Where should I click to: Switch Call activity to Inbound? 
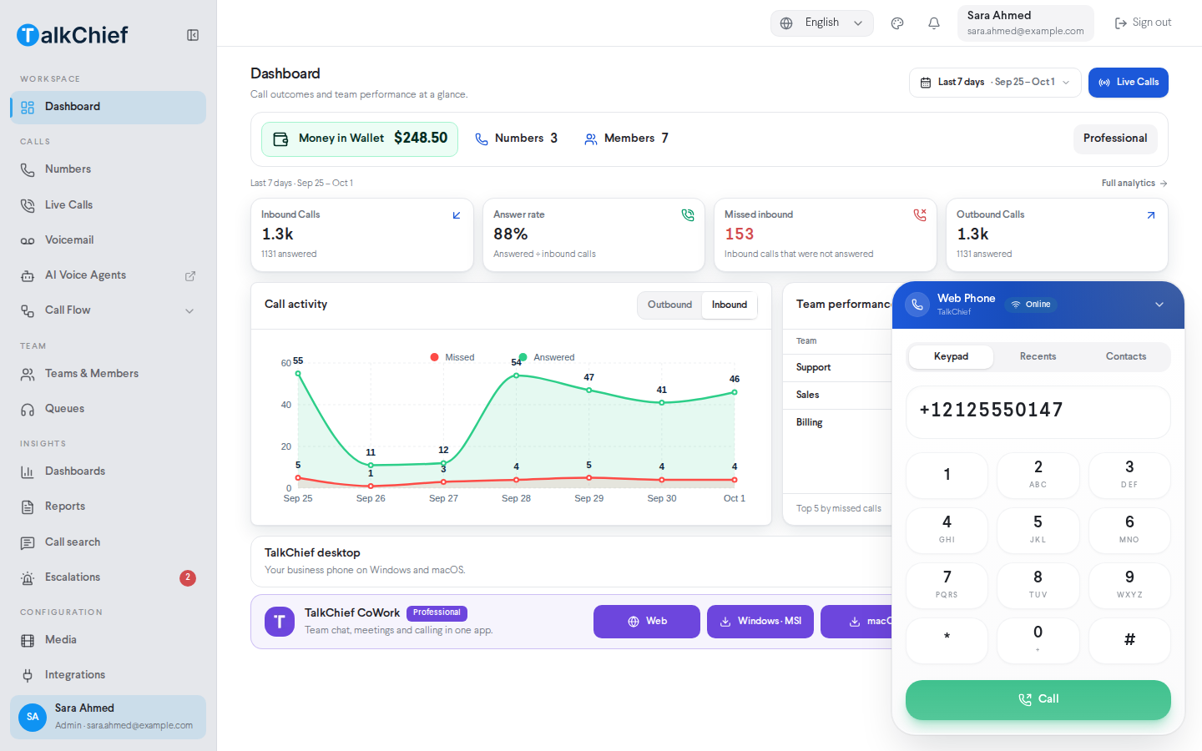(730, 305)
